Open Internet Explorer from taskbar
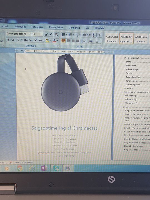 [x=32, y=168]
